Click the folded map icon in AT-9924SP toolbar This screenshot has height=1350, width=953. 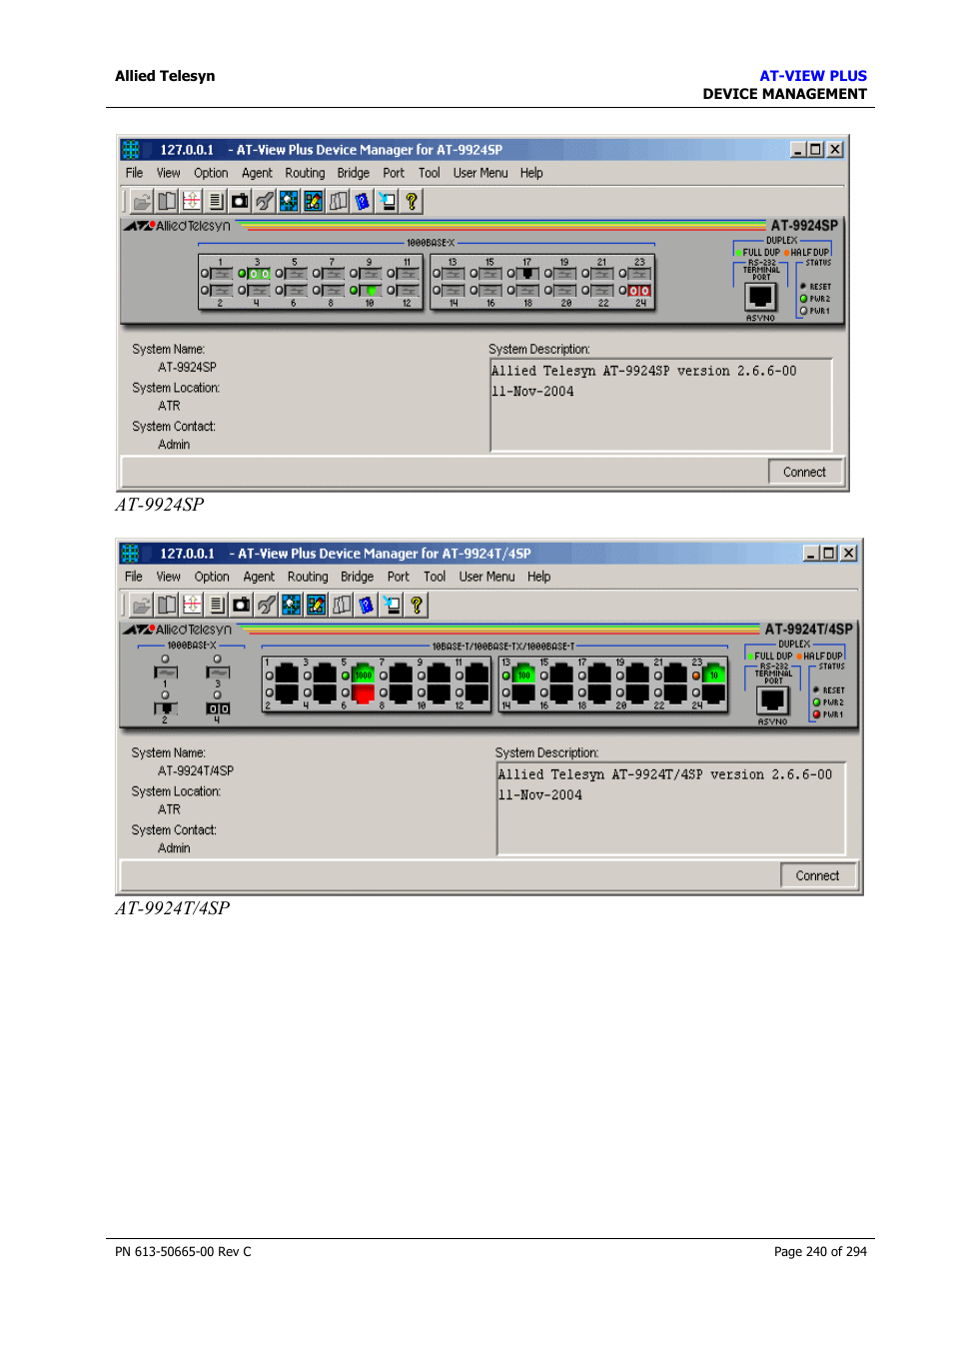click(339, 201)
